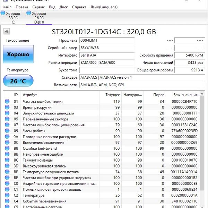Image resolution: width=208 pixels, height=208 pixels.
Task: Open the Правка menu
Action: click(x=22, y=7)
